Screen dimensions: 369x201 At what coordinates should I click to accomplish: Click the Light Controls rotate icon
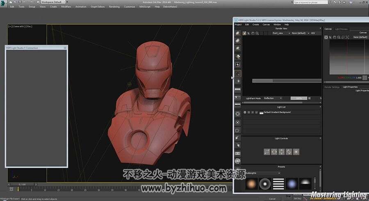[x=289, y=152]
